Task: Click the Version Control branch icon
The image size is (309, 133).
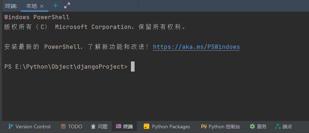Action: tap(11, 126)
